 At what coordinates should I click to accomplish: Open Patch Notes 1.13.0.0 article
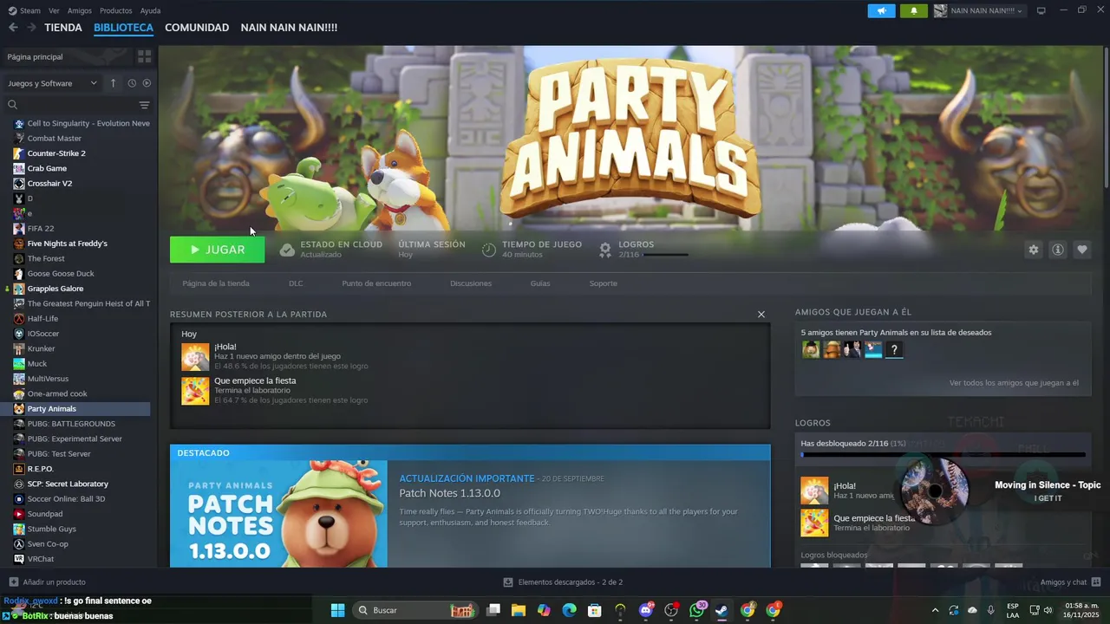point(449,493)
